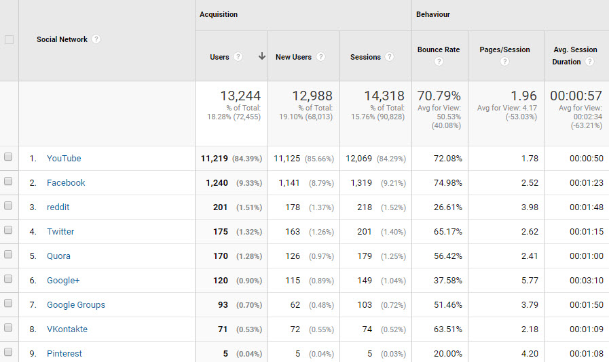Image resolution: width=609 pixels, height=362 pixels.
Task: Open the reddit social network link
Action: 58,207
